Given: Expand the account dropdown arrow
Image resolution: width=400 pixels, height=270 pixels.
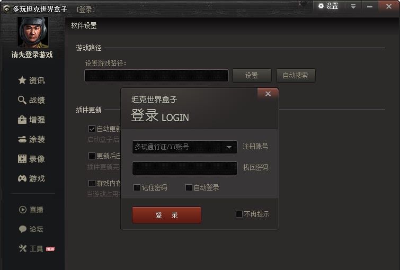Looking at the screenshot, I should 229,147.
